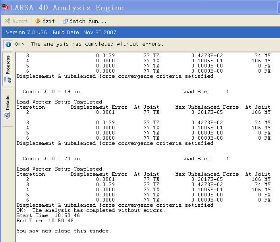Viewport: 280px width, 242px height.
Task: Click the Exit diamond warning icon
Action: pyautogui.click(x=38, y=21)
